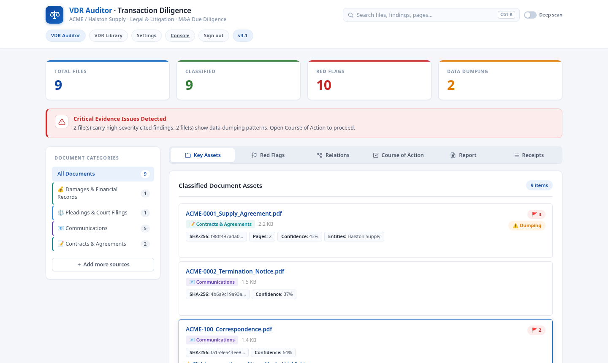Open the Receipts tab
This screenshot has height=363, width=608.
click(x=529, y=155)
